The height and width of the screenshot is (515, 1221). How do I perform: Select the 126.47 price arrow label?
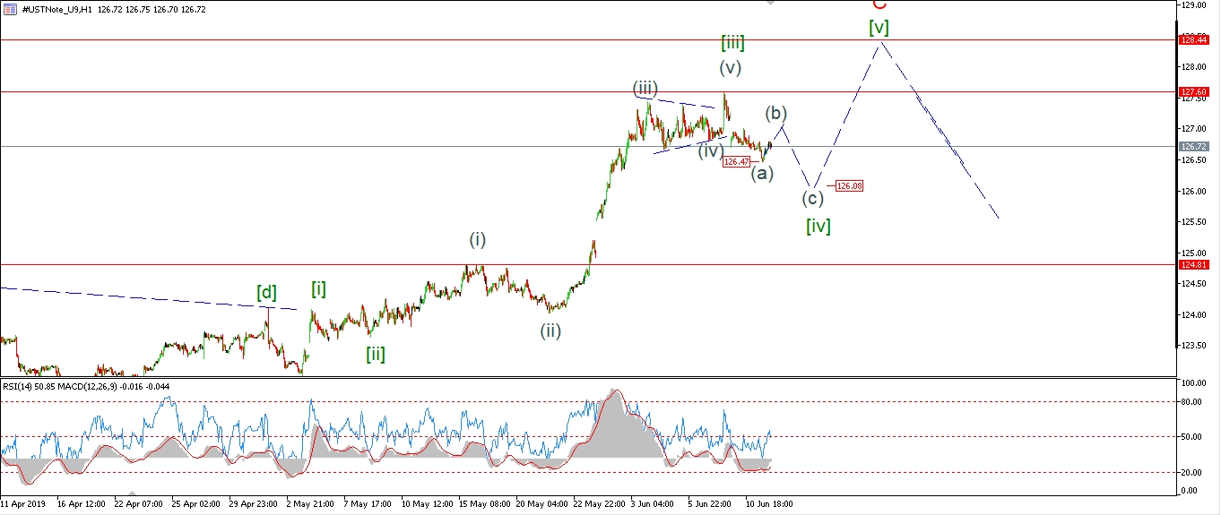(x=736, y=162)
